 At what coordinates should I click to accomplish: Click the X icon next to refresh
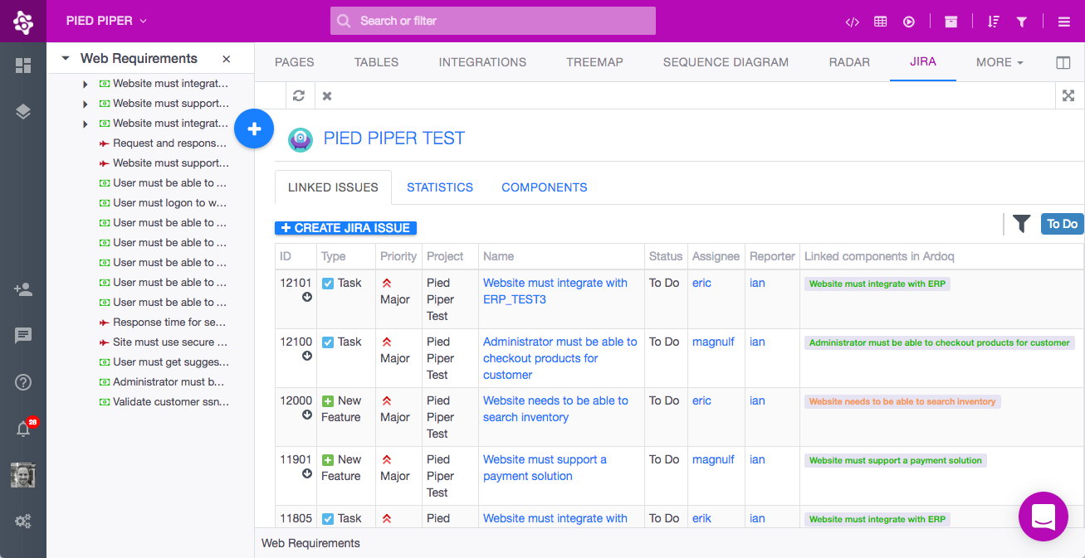pyautogui.click(x=327, y=96)
